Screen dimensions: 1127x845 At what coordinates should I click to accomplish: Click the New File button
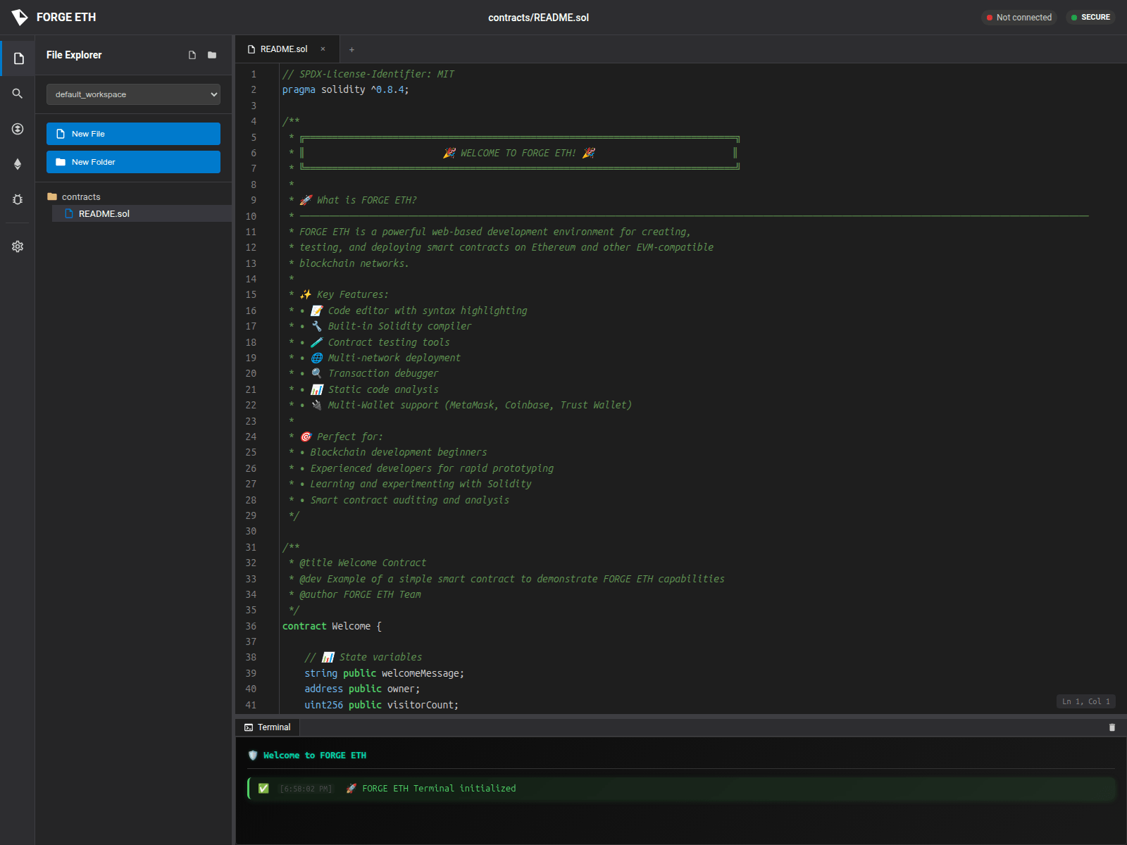coord(133,133)
